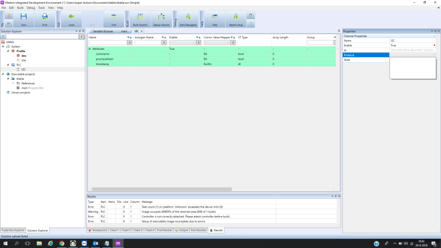Click the Name column filter field
441x248 pixels.
[x=107, y=42]
